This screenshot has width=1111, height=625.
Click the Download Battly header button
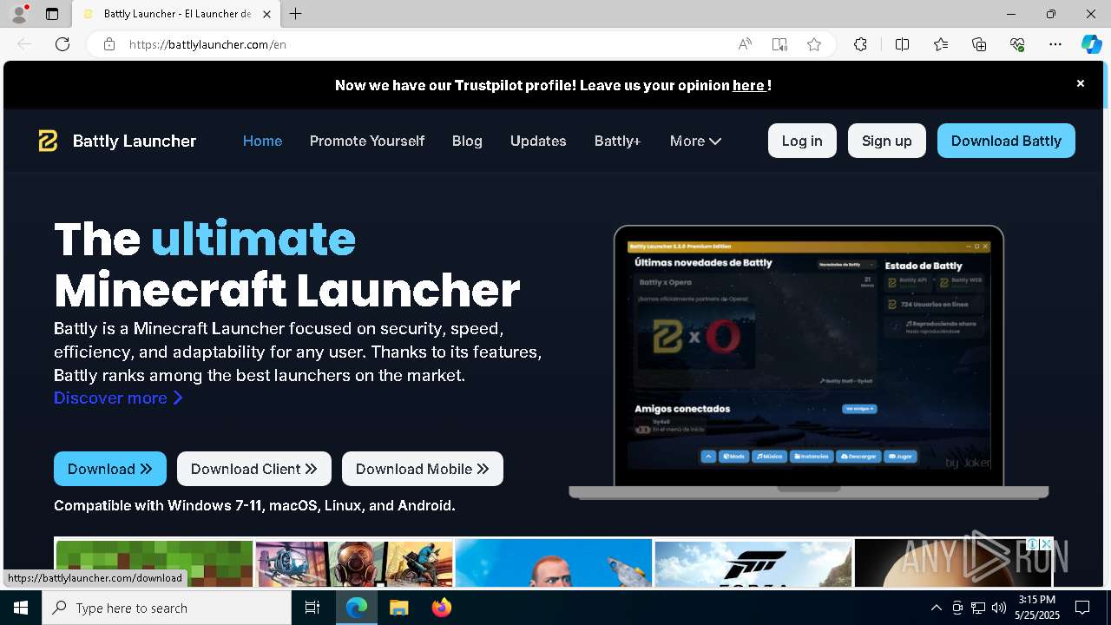pyautogui.click(x=1006, y=141)
